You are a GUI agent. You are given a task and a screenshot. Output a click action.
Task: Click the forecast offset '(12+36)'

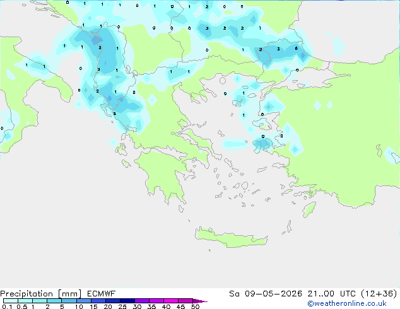coord(379,294)
